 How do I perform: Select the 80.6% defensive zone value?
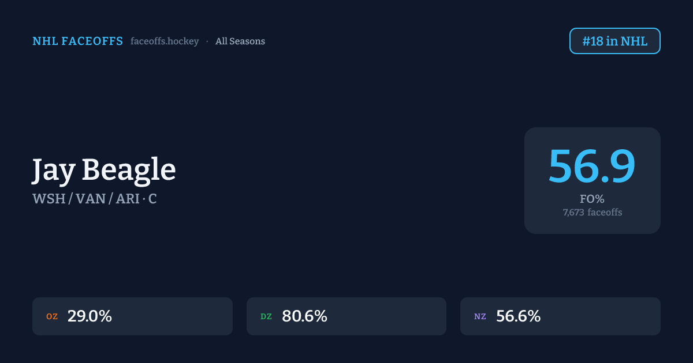[x=304, y=316]
